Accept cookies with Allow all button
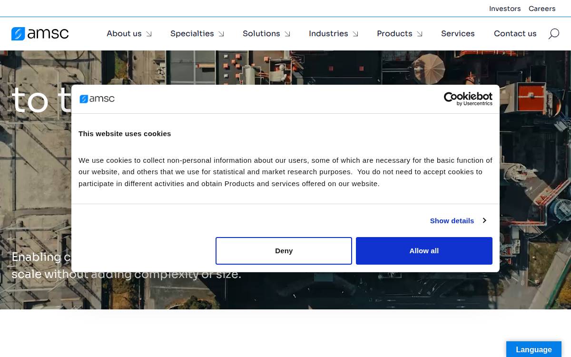 click(x=424, y=251)
